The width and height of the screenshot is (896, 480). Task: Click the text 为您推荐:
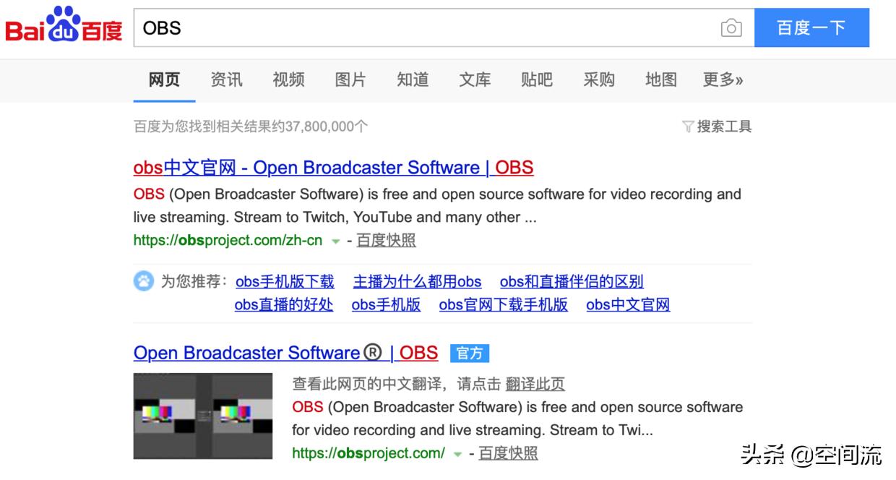194,281
